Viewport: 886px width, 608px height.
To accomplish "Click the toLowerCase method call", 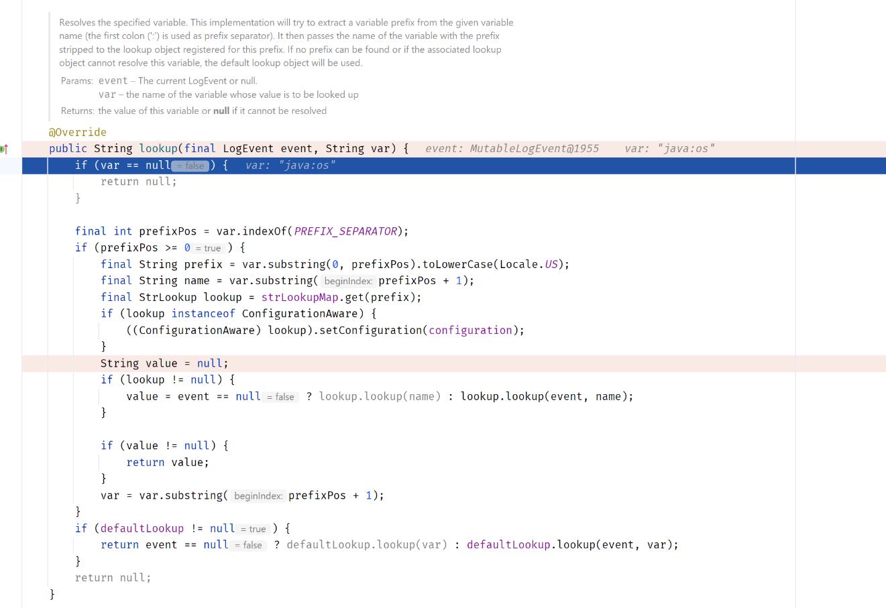I will click(x=458, y=264).
